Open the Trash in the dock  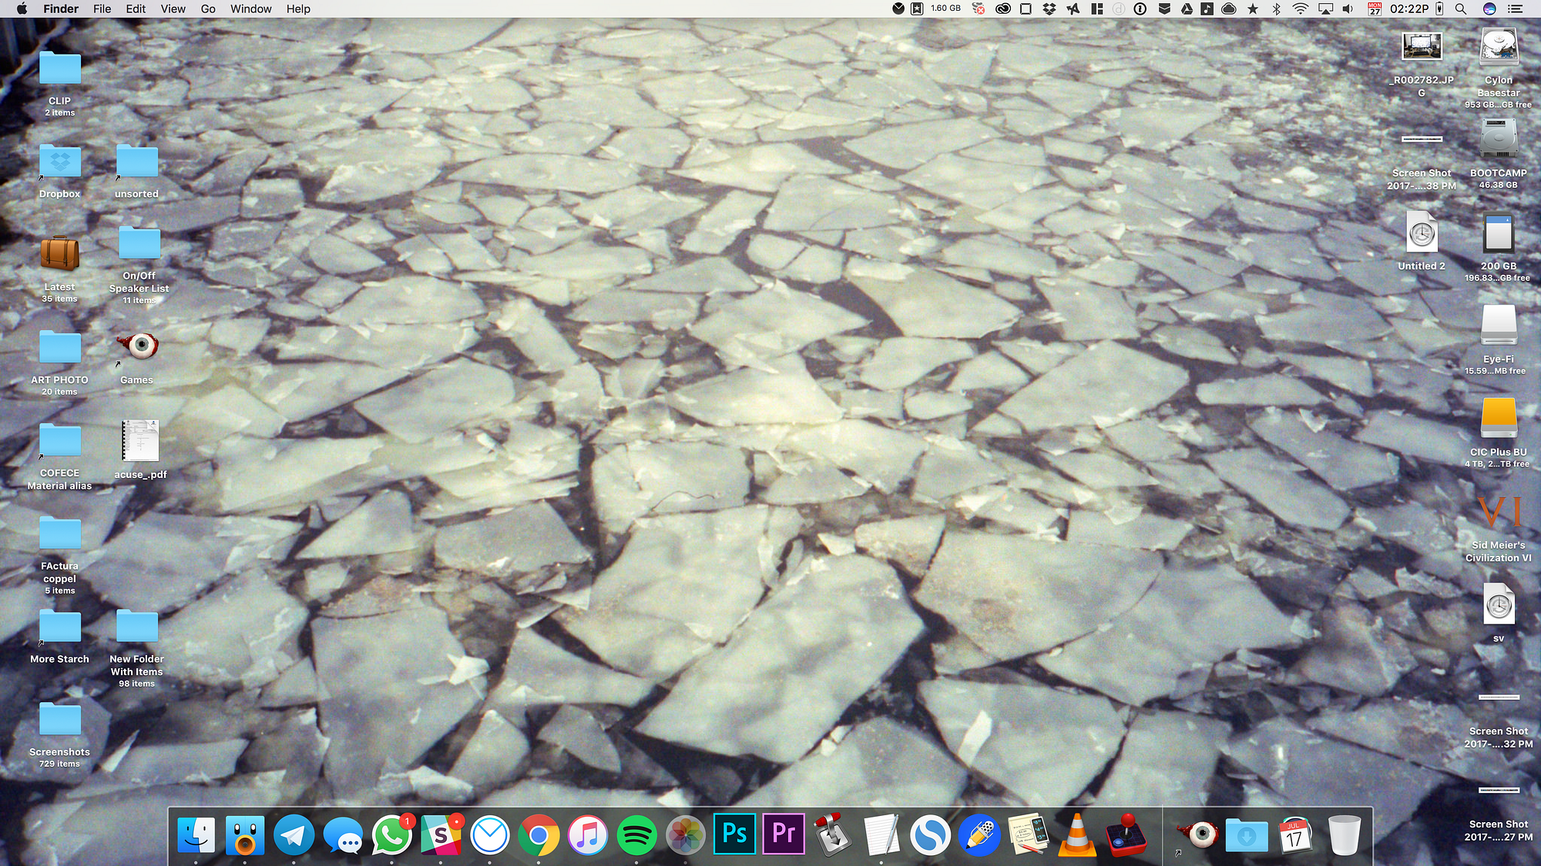(1345, 835)
